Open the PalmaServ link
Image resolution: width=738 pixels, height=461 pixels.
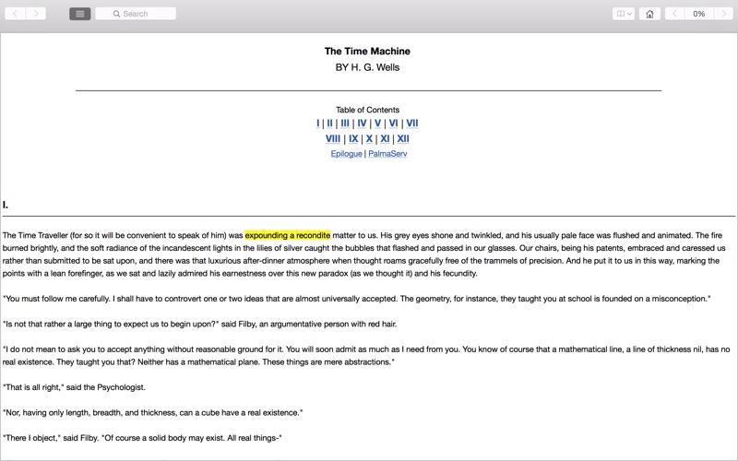coord(387,154)
